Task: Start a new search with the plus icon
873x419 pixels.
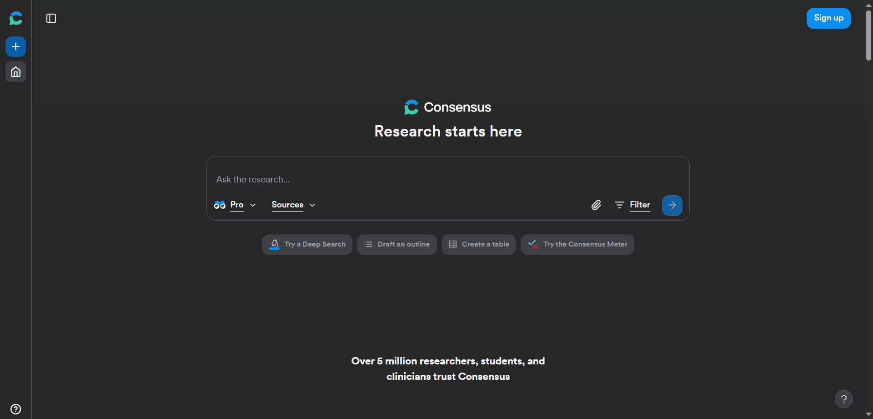Action: coord(15,46)
